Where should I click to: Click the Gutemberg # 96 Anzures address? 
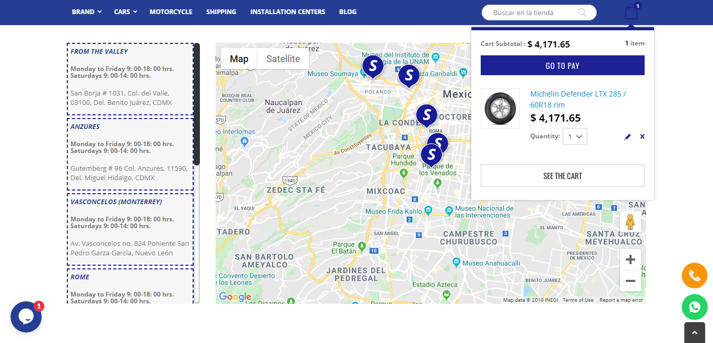(129, 173)
